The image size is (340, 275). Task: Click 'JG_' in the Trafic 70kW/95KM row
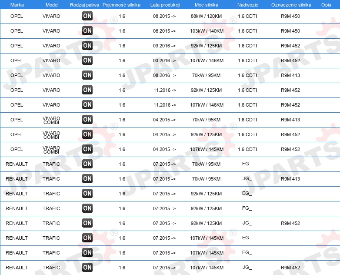click(247, 178)
